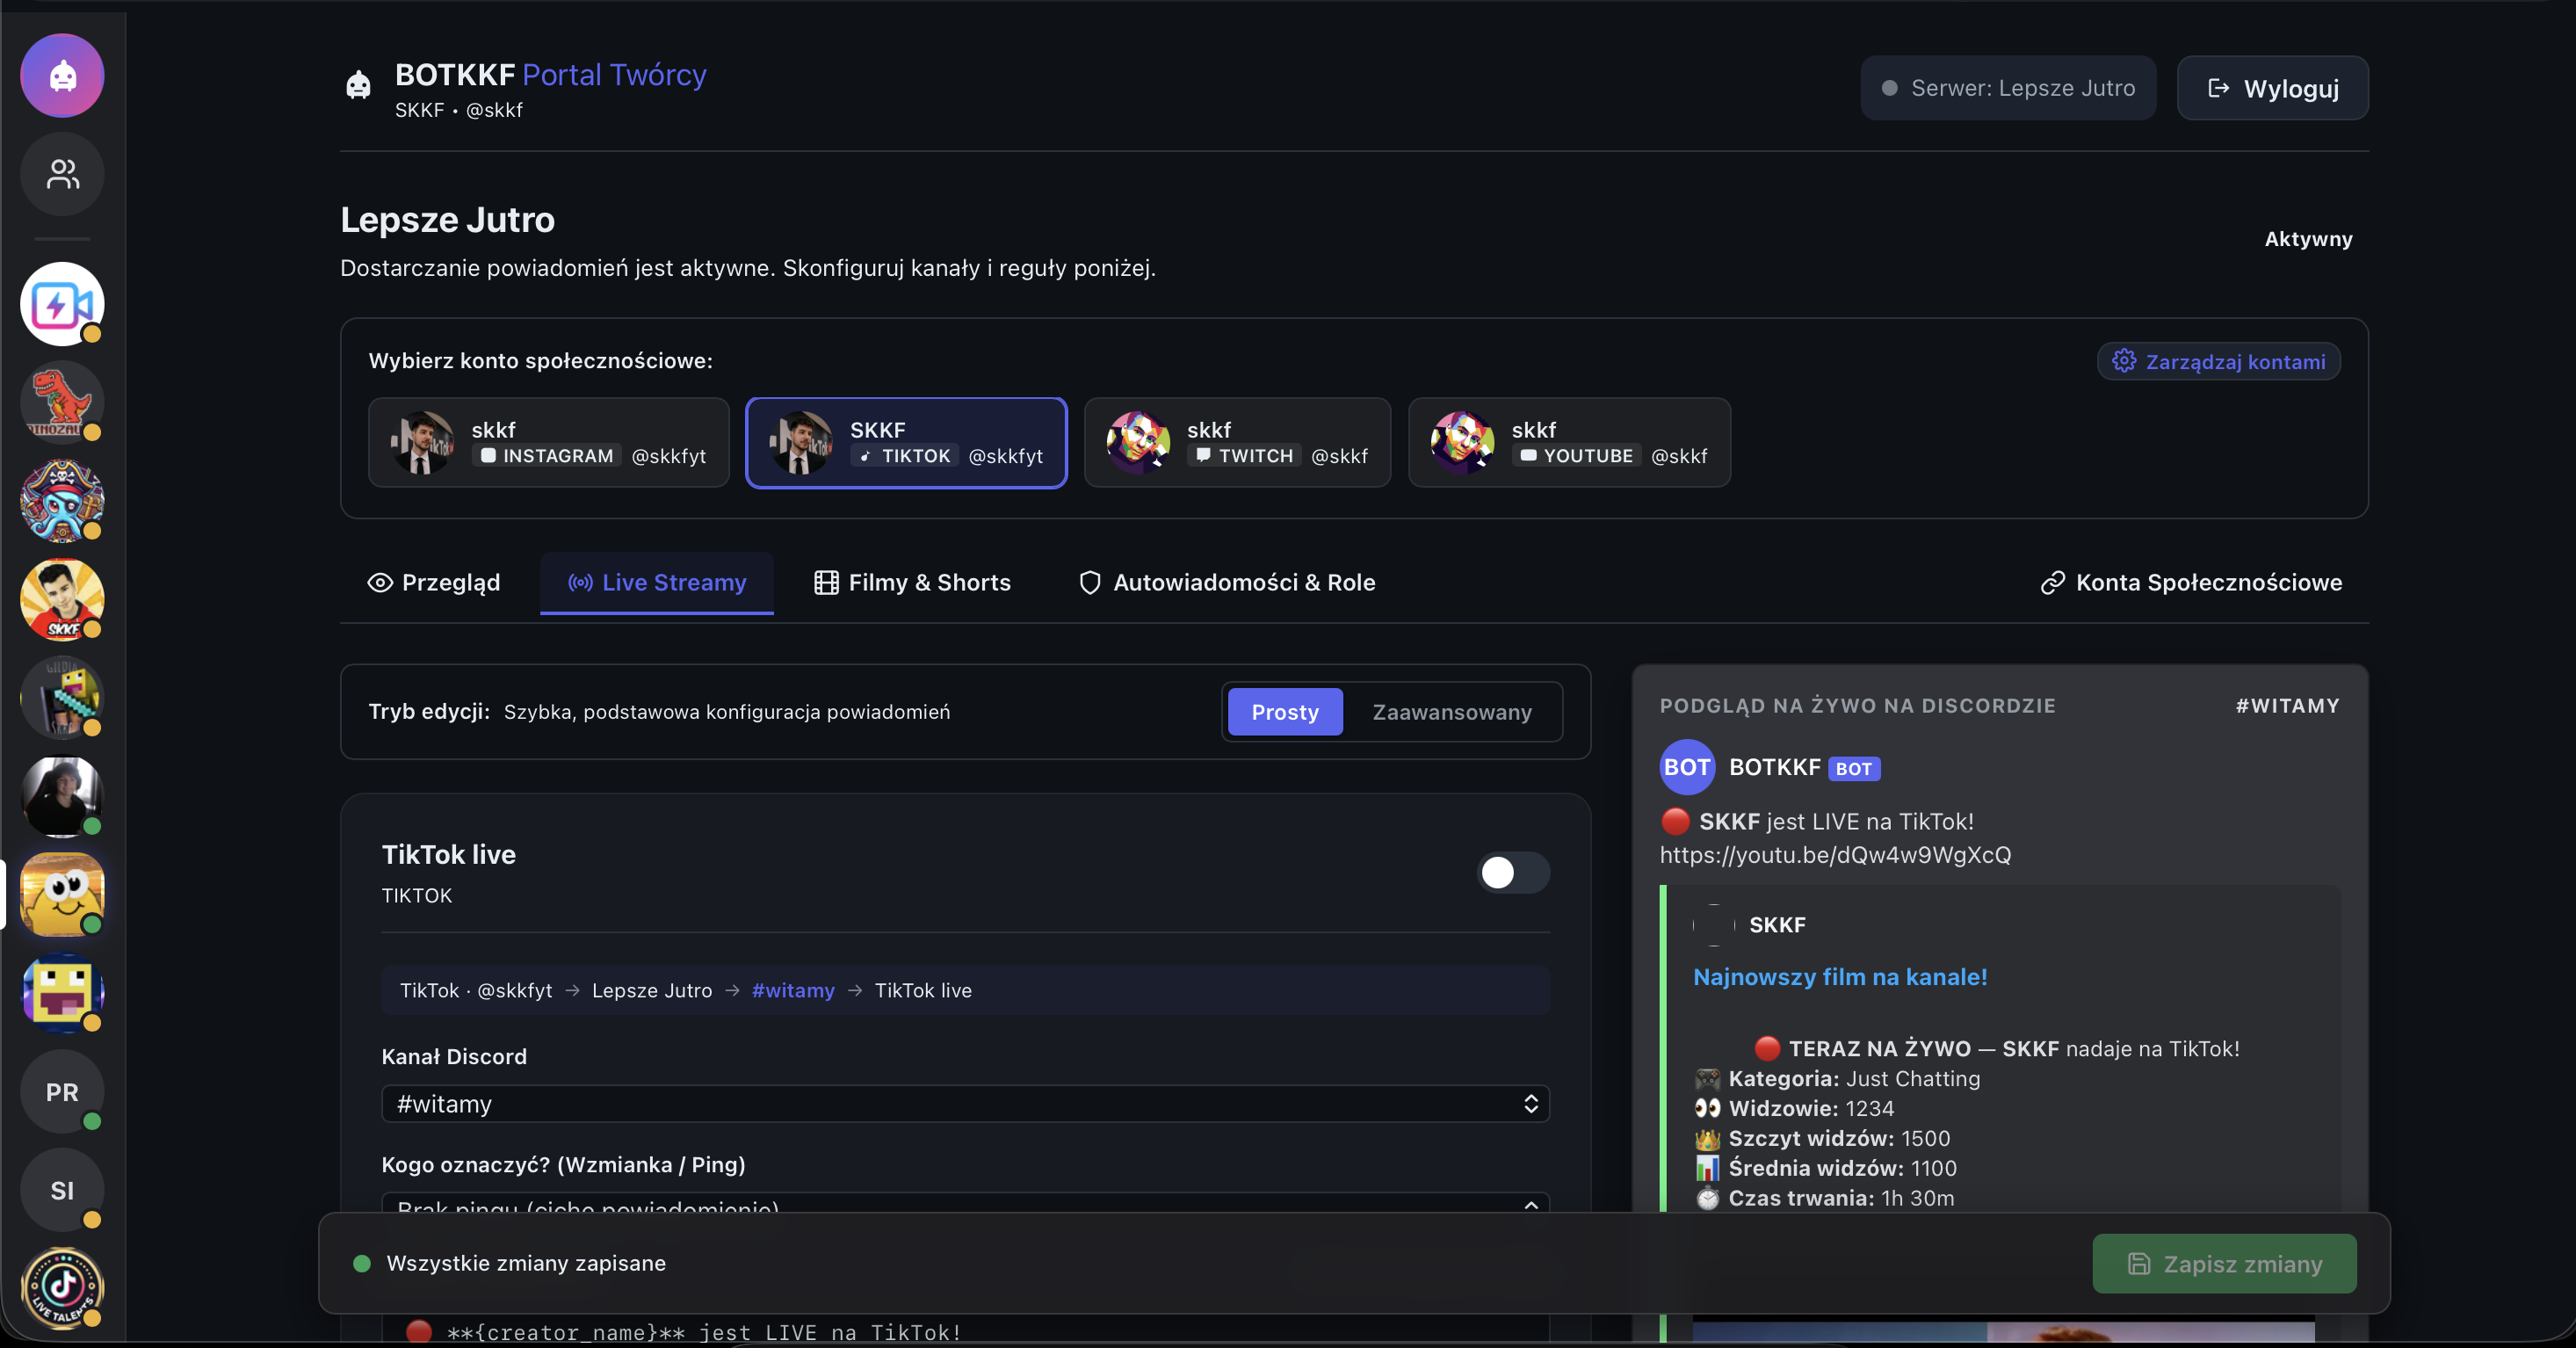
Task: Switch edit mode to Zaawansowany
Action: click(x=1452, y=712)
